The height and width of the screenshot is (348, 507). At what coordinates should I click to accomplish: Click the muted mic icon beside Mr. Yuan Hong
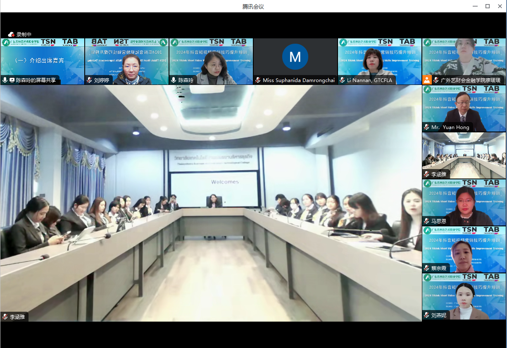[426, 127]
